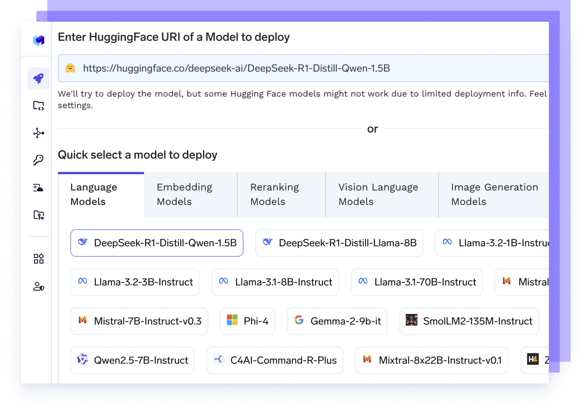588x413 pixels.
Task: Click the Cohere logo on C4AI chip
Action: 219,359
